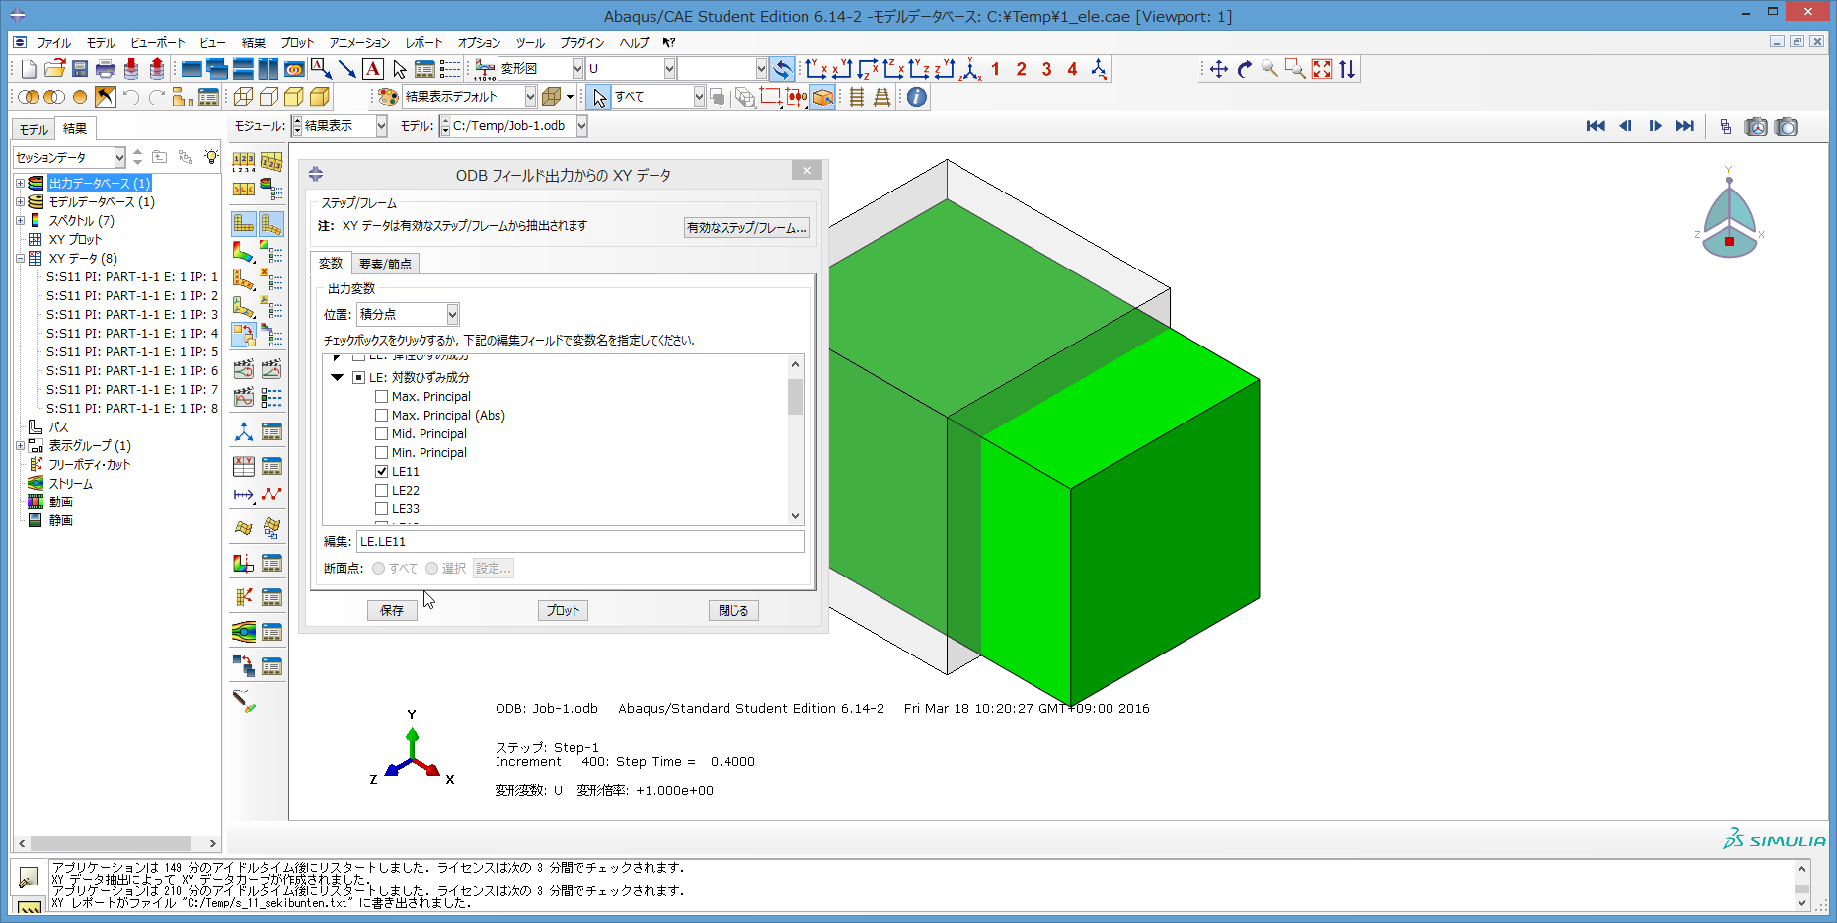
Task: Click the 編集 LE.LE11 input field
Action: click(x=580, y=542)
